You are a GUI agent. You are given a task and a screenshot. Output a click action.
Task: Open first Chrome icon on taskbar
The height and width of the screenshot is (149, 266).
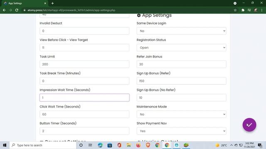158,145
